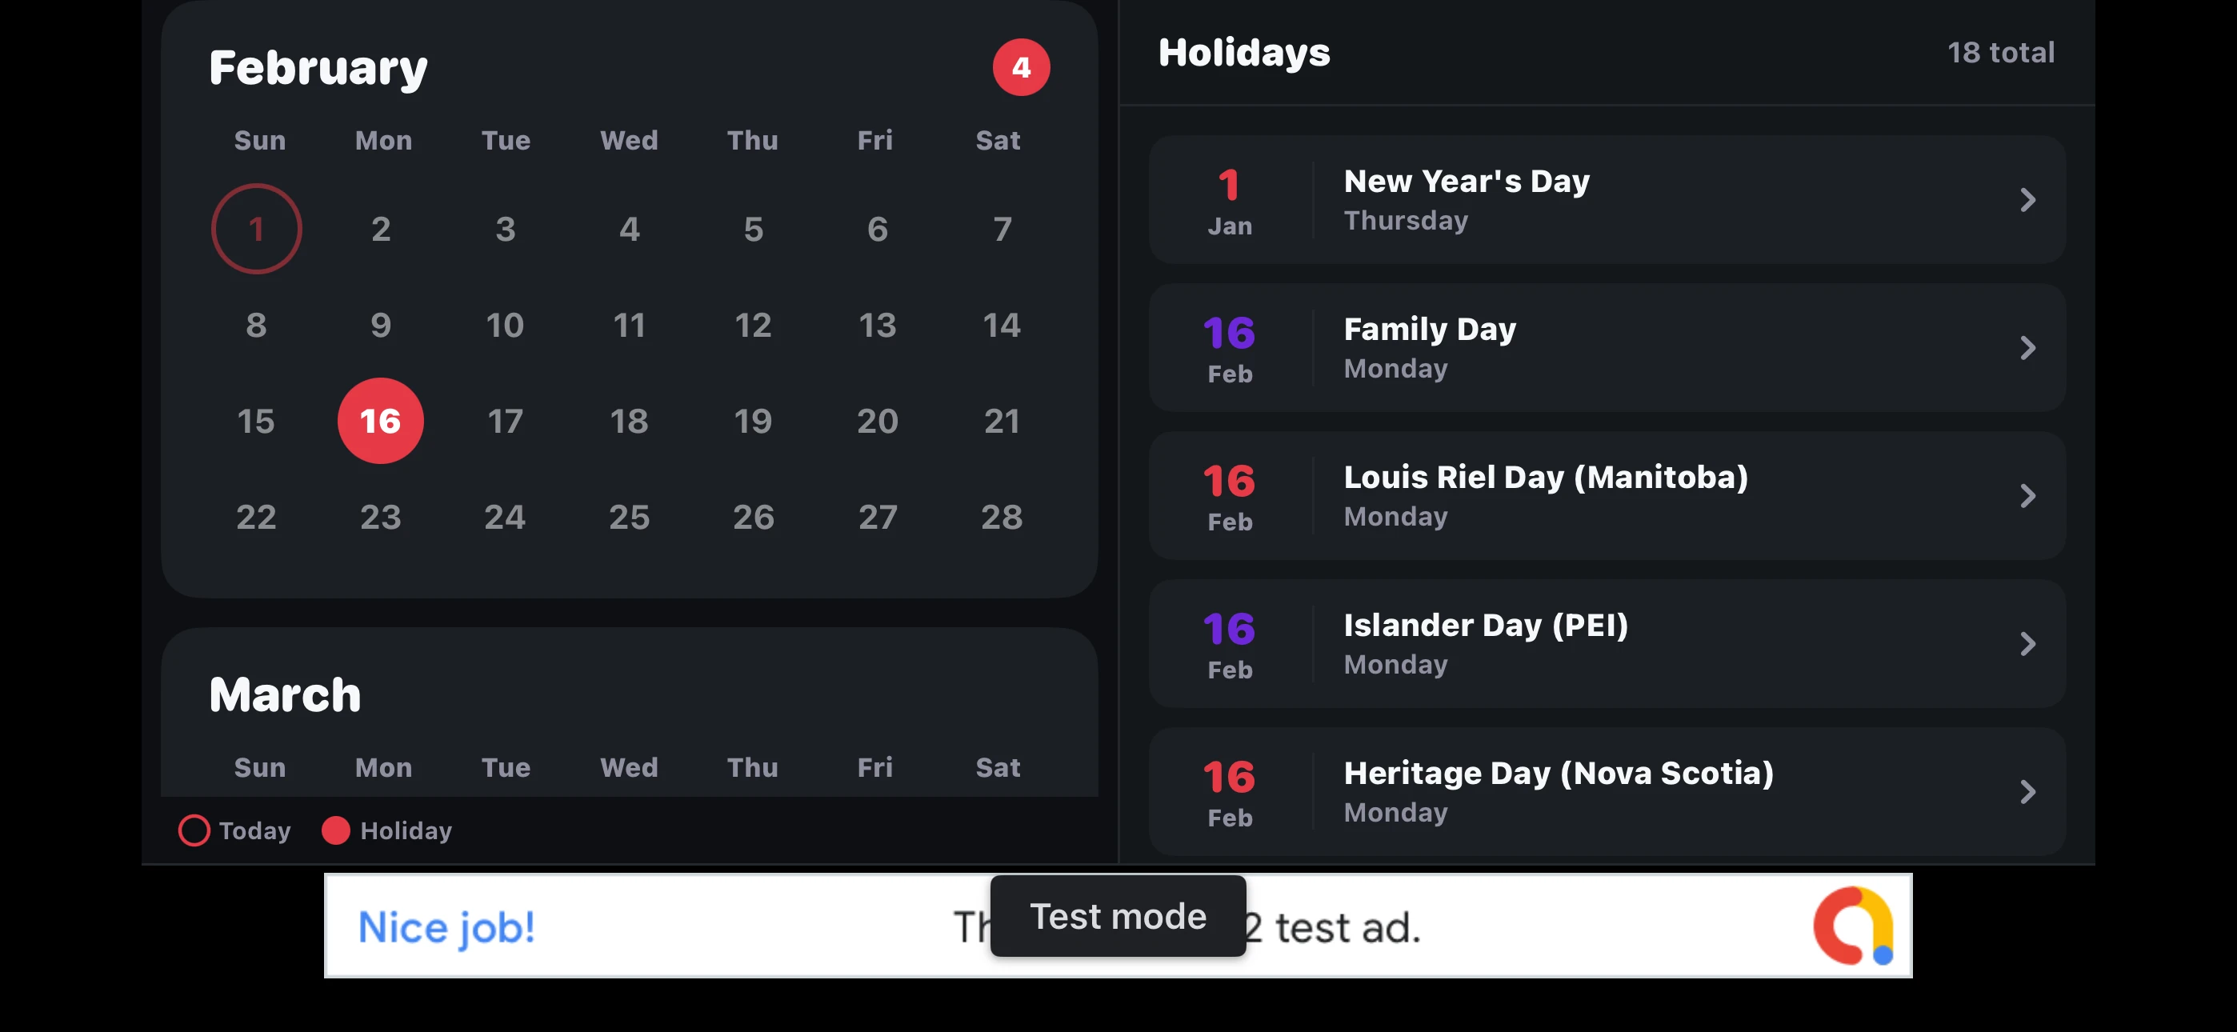This screenshot has width=2237, height=1032.
Task: Tap the red badge showing 4 on February
Action: (1021, 66)
